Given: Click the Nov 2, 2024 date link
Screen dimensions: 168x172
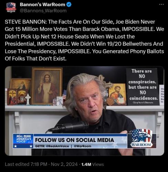Looking at the screenshot, I should pos(64,164).
